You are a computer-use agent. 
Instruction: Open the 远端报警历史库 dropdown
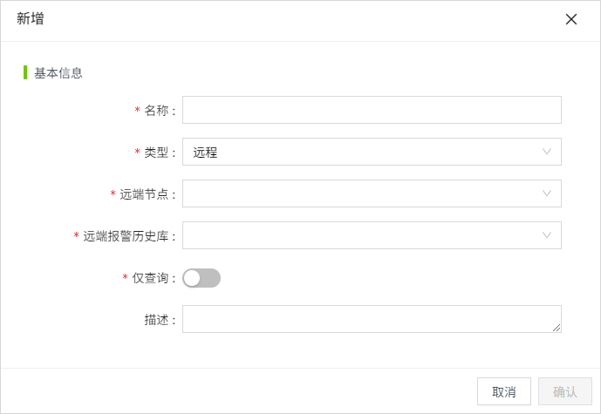pos(363,235)
